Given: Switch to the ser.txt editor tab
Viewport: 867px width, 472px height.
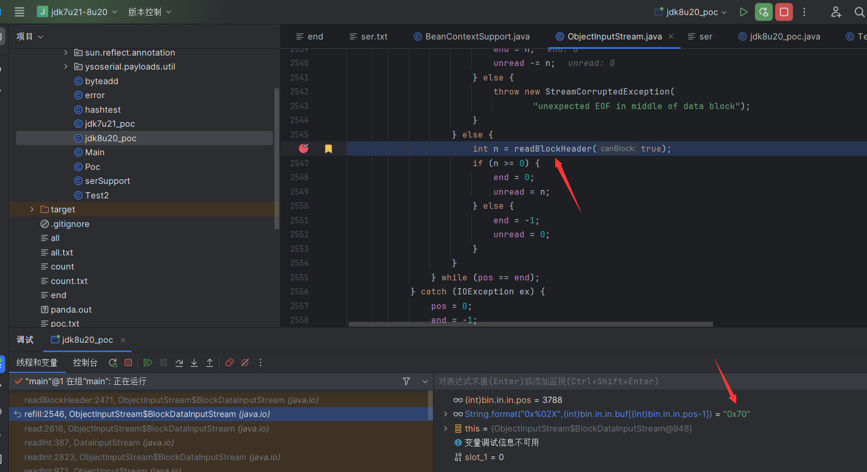Looking at the screenshot, I should click(368, 36).
